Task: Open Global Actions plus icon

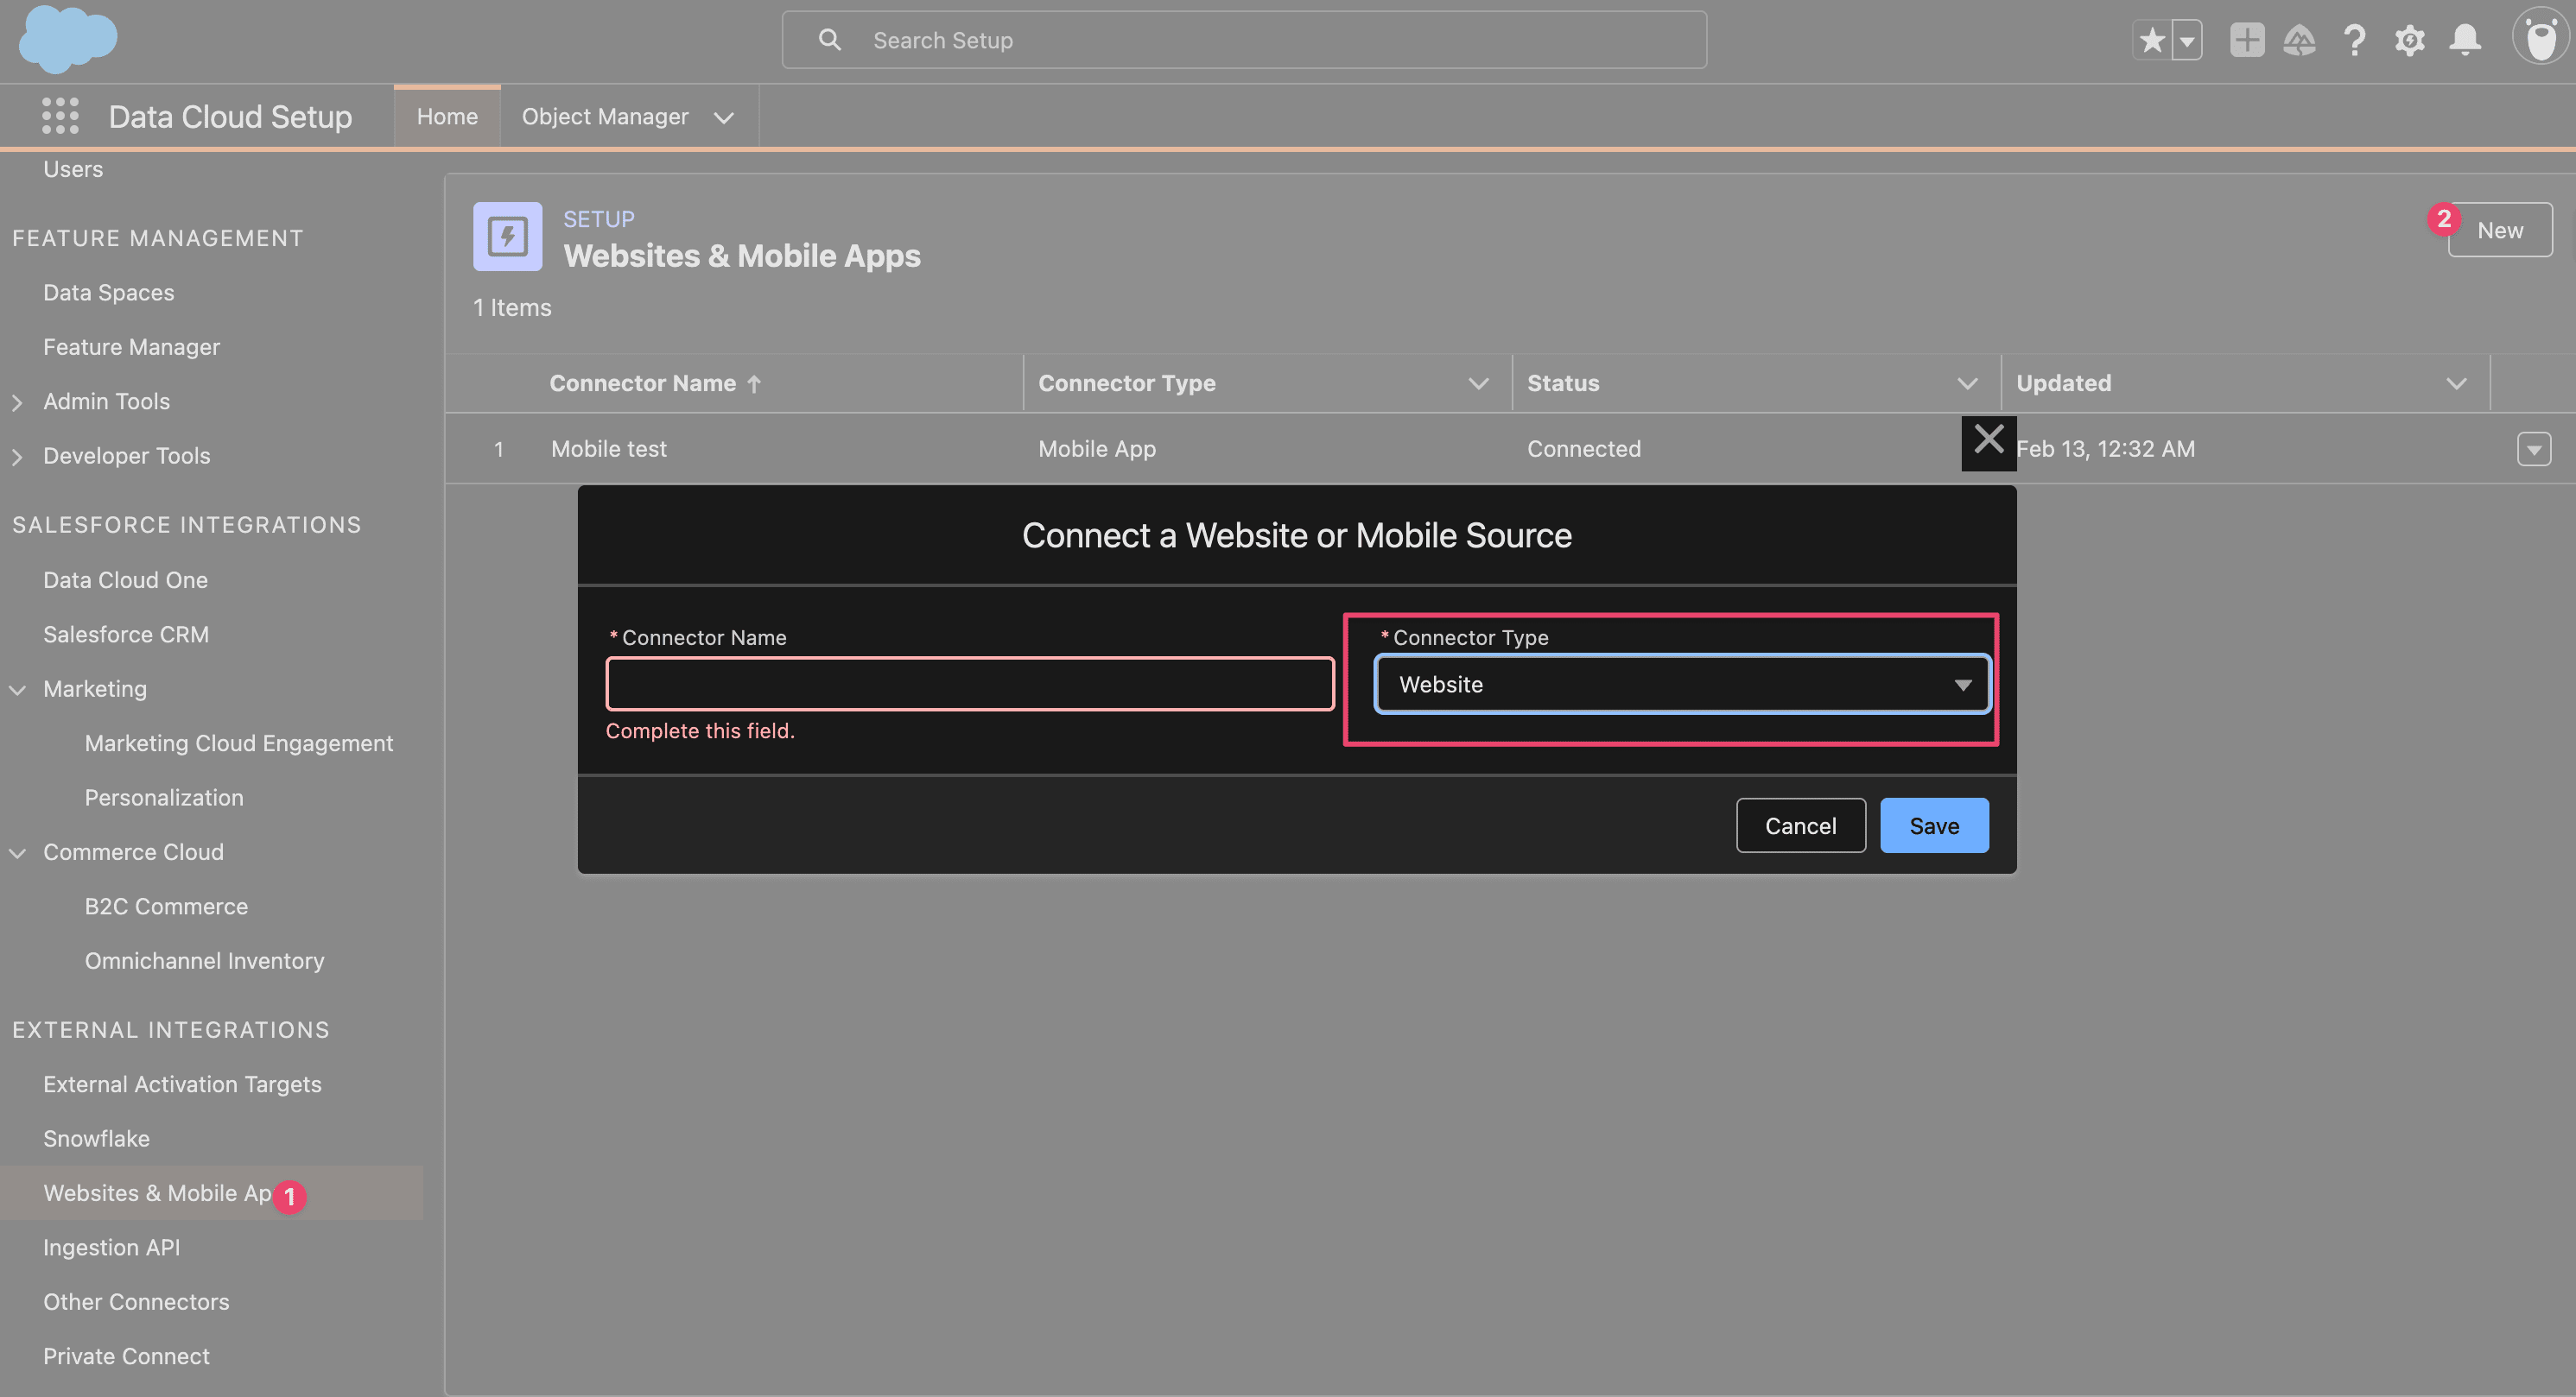Action: [x=2246, y=41]
